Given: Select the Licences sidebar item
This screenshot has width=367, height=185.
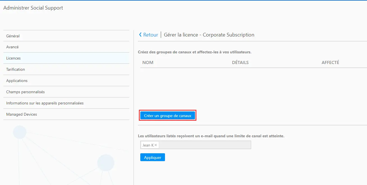Looking at the screenshot, I should click(66, 58).
